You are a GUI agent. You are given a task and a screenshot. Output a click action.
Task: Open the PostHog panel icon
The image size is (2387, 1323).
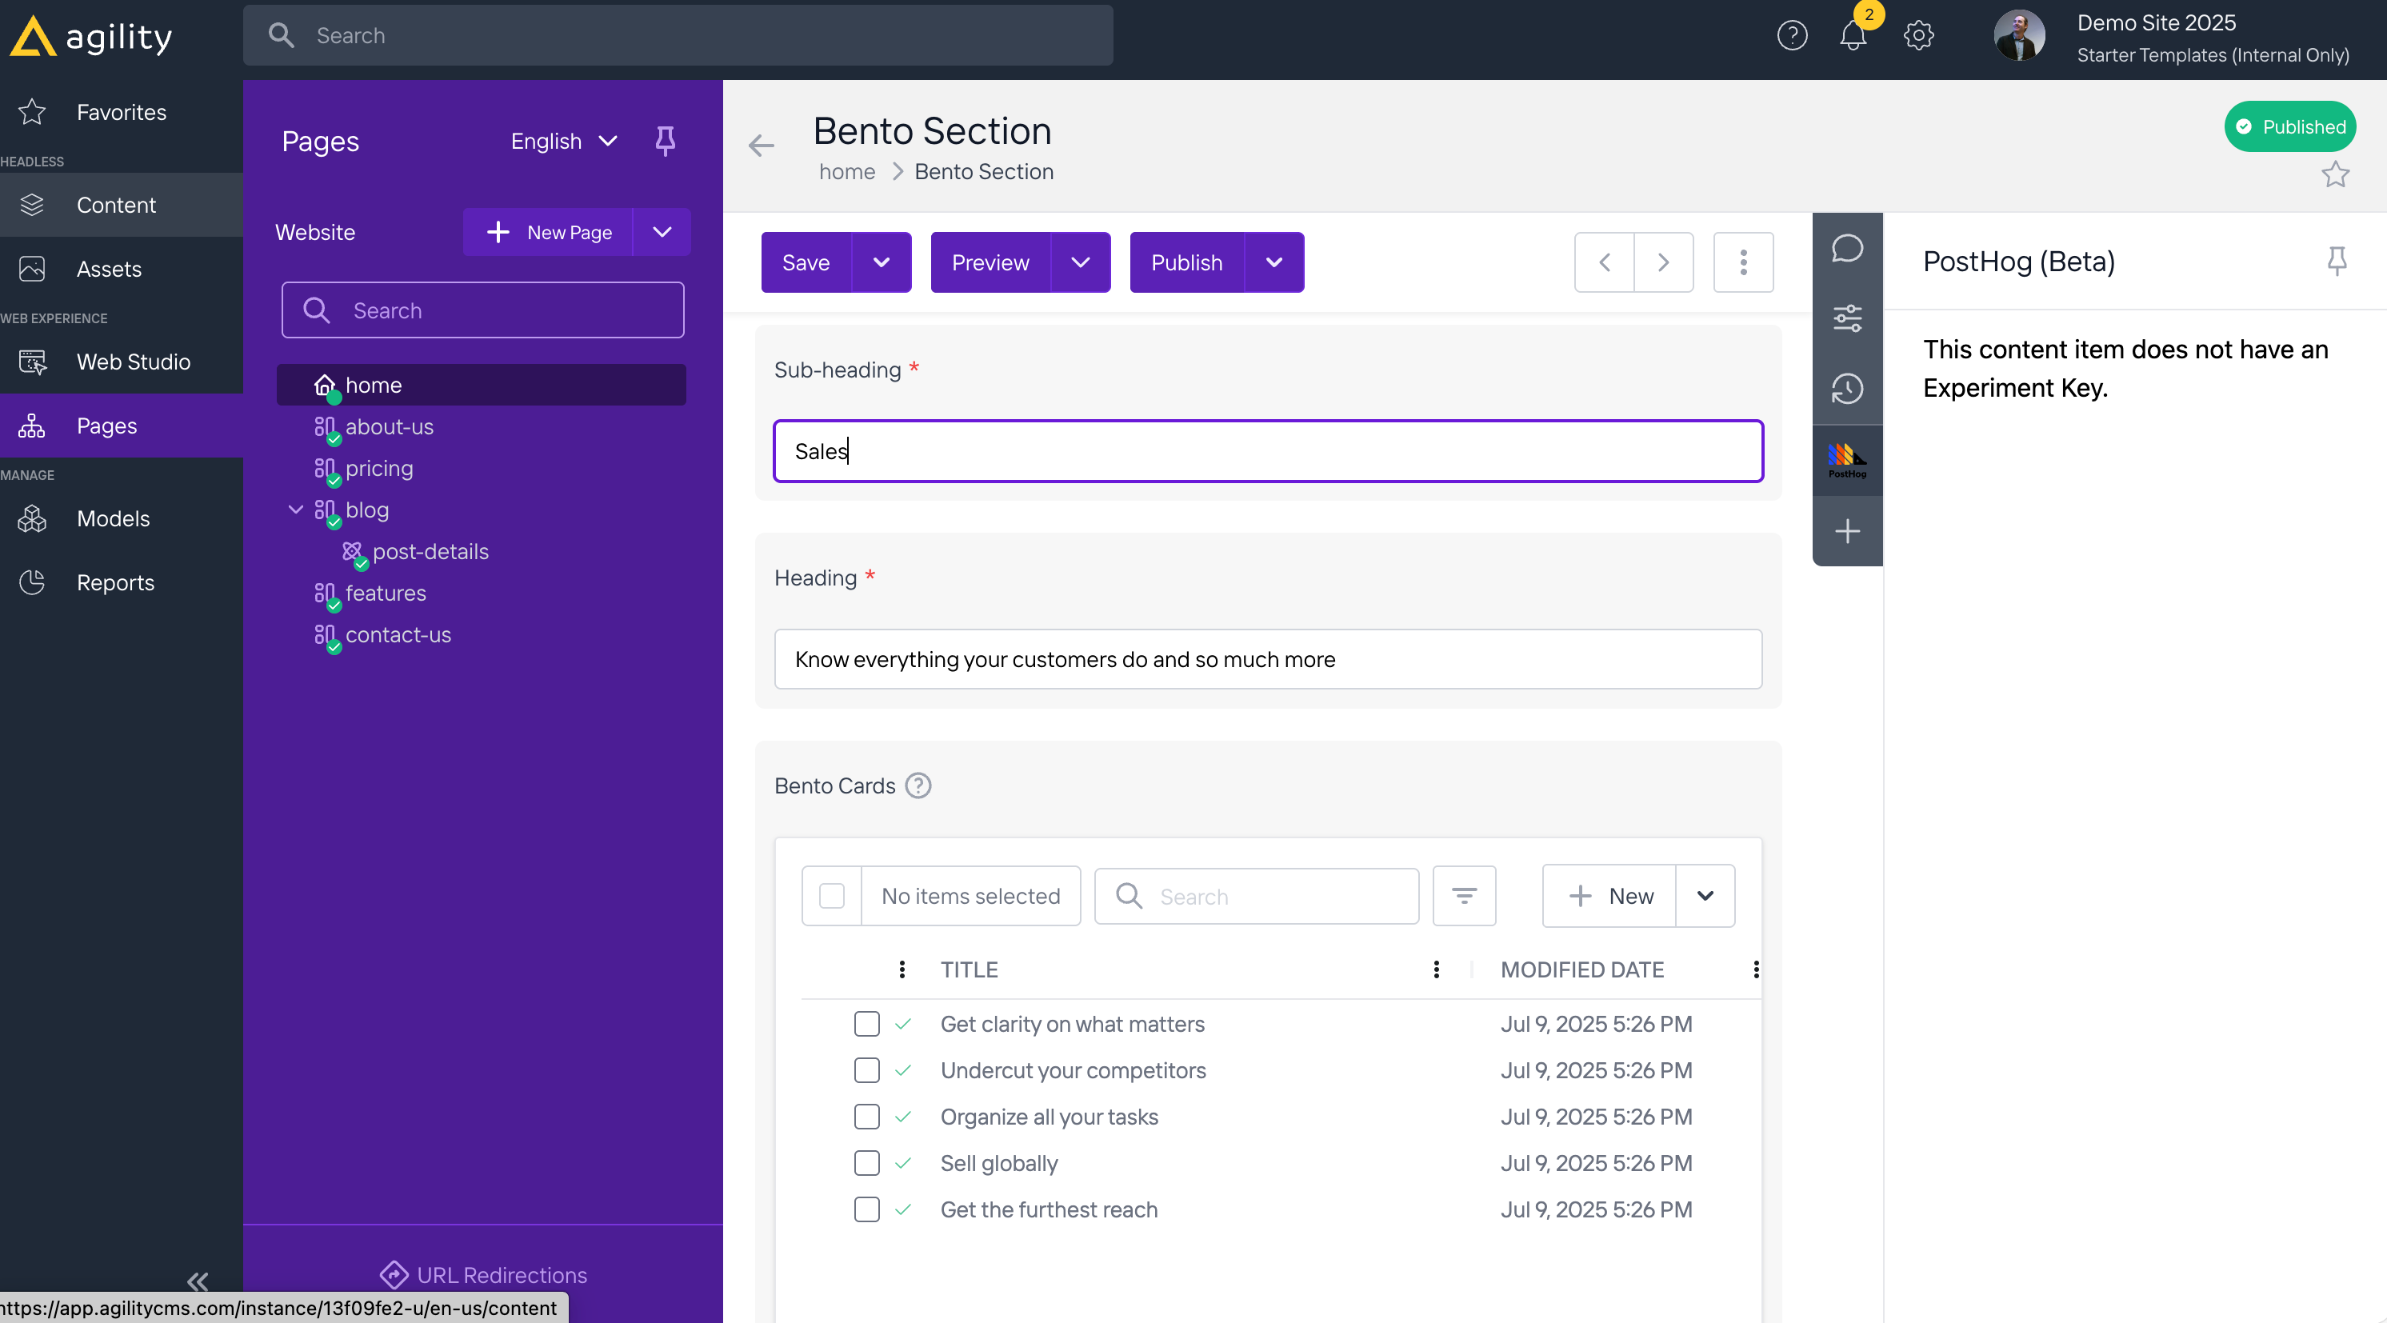click(x=1847, y=459)
